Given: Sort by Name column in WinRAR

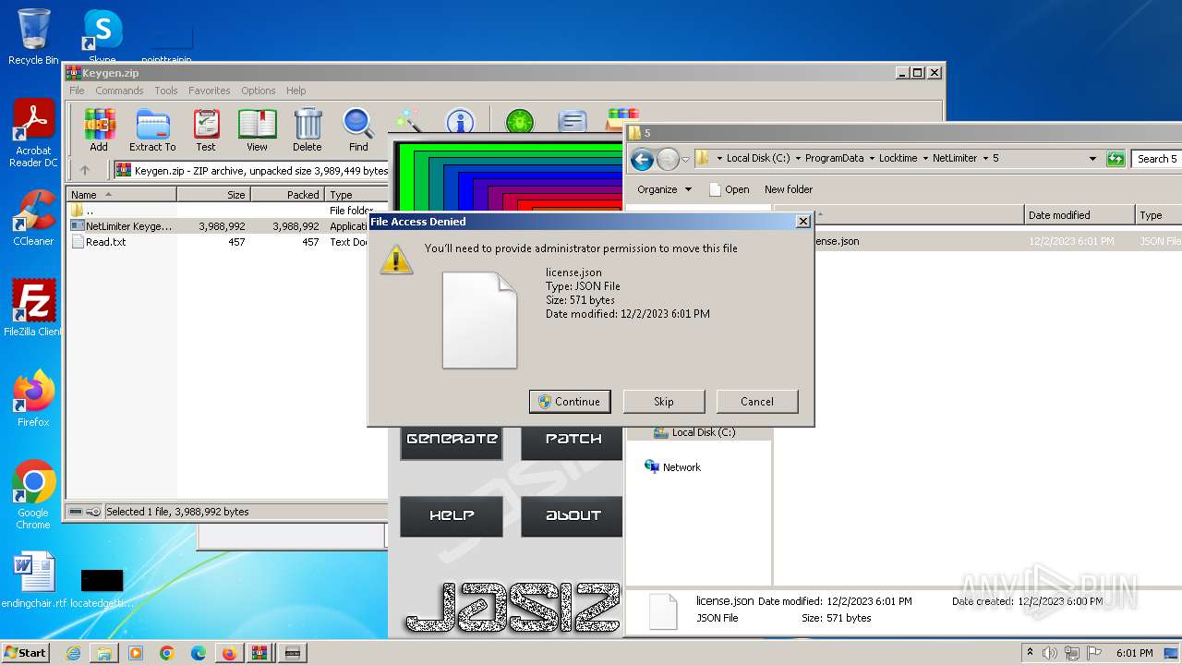Looking at the screenshot, I should [121, 195].
